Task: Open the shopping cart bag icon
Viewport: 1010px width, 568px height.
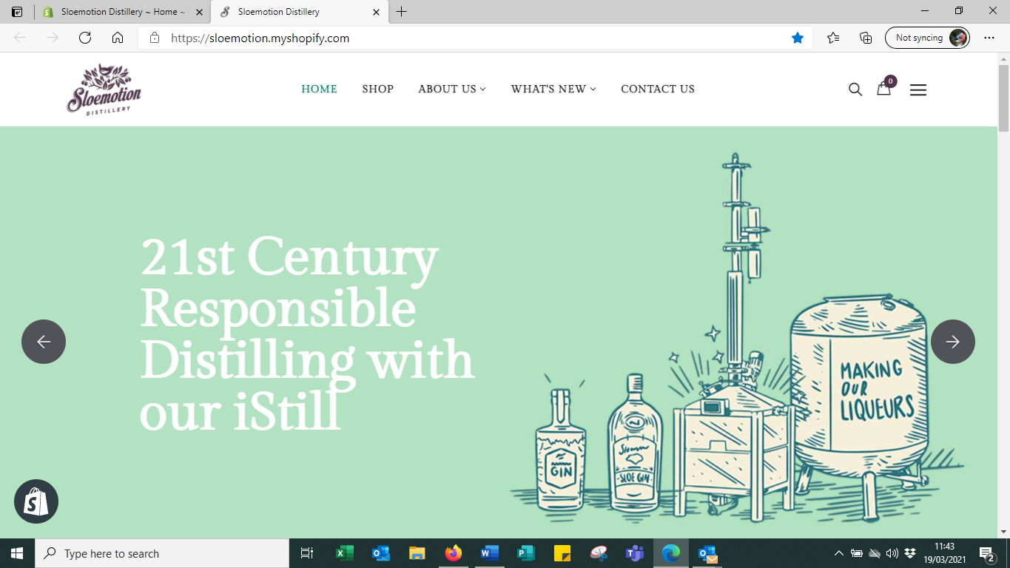Action: tap(884, 89)
